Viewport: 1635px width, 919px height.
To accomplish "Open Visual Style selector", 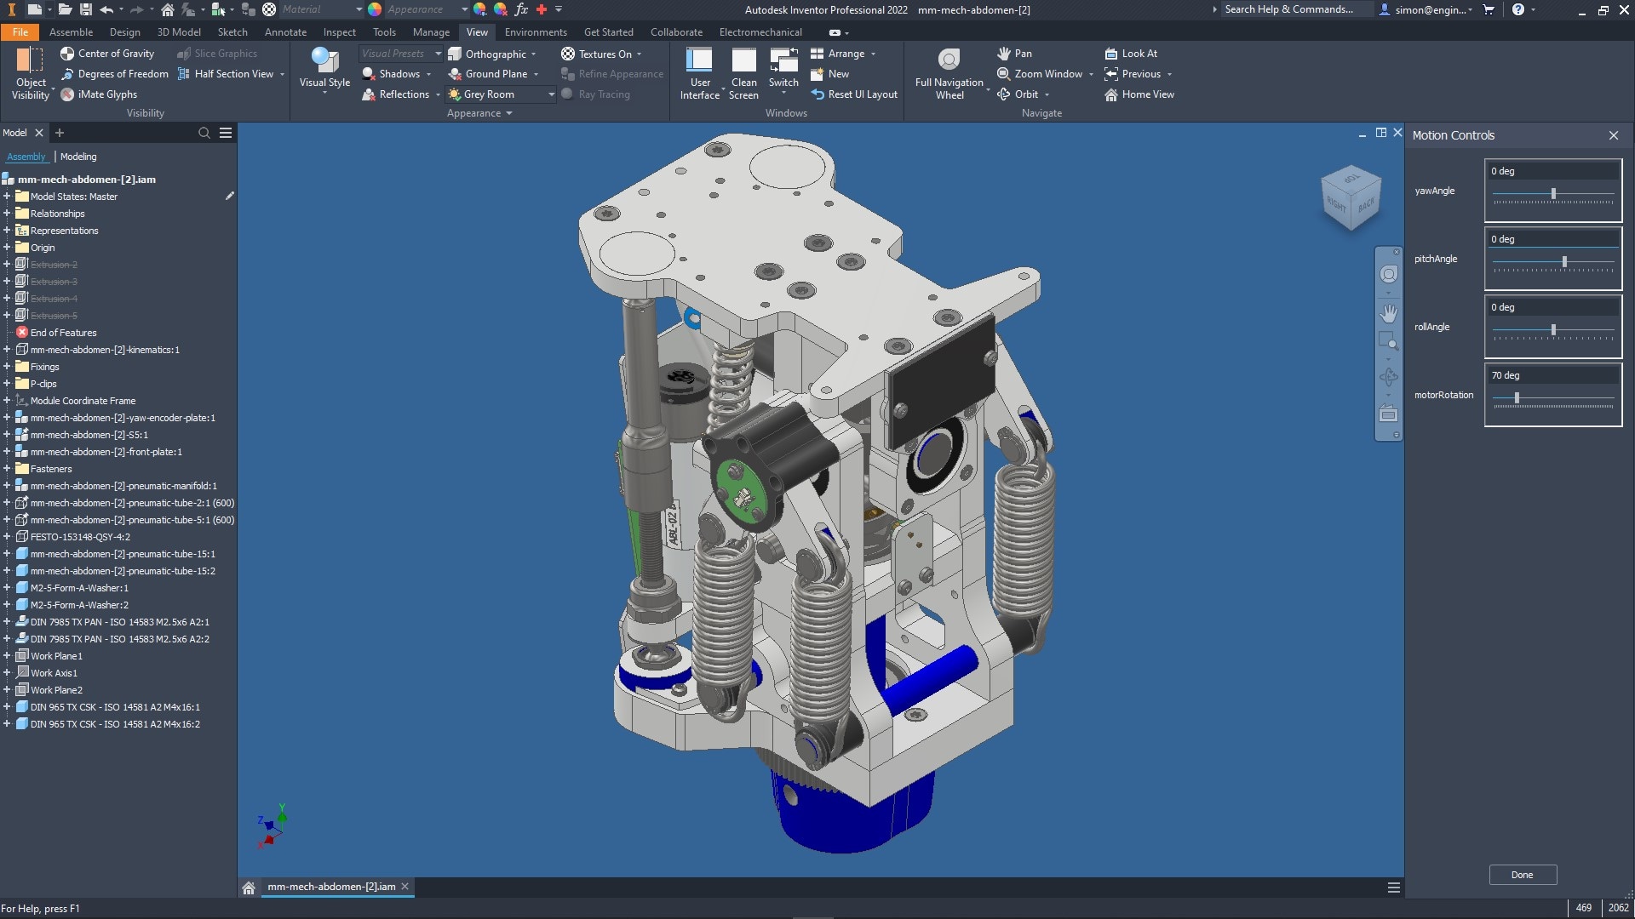I will (x=324, y=72).
